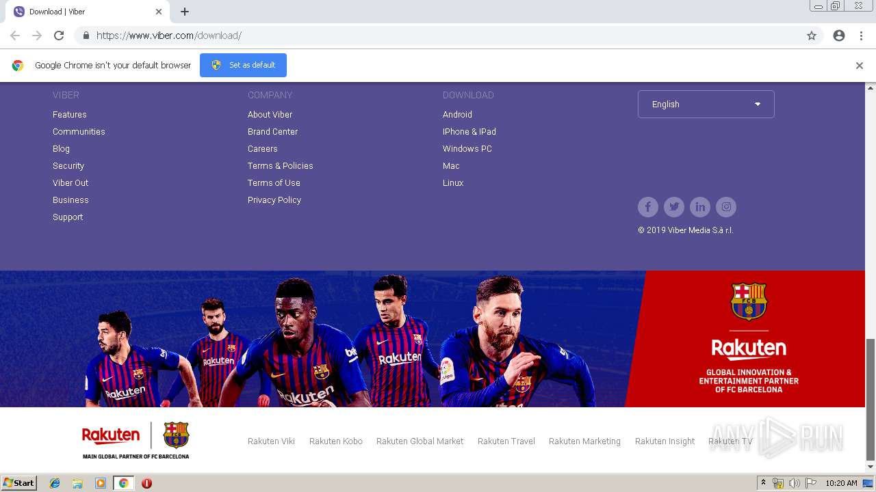
Task: Open the Brand Center link
Action: pos(272,132)
